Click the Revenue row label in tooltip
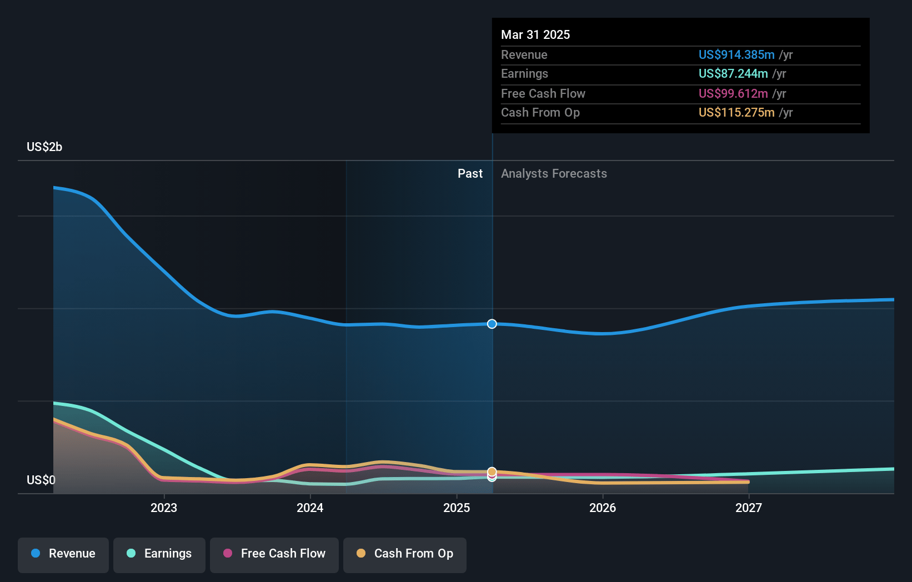 pos(524,54)
